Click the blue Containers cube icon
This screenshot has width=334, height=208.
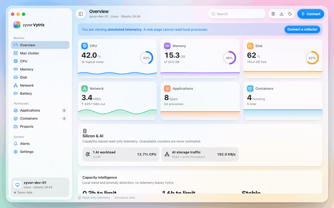pos(250,88)
